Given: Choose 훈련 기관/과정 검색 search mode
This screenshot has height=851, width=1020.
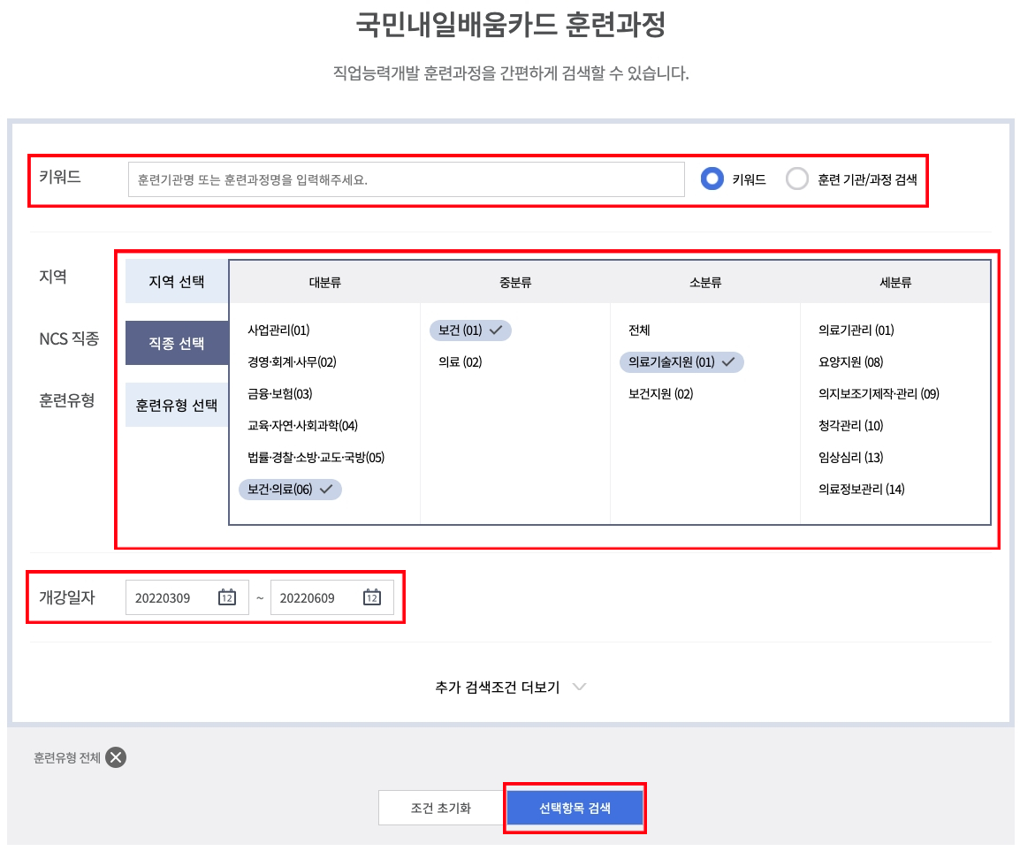Looking at the screenshot, I should (x=798, y=179).
